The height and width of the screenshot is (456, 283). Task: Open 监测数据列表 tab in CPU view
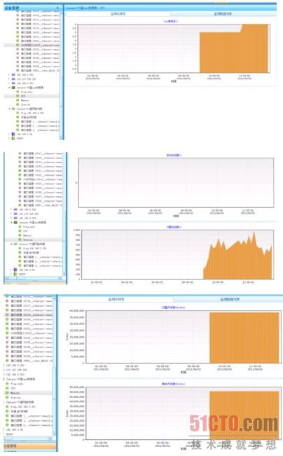coord(223,14)
